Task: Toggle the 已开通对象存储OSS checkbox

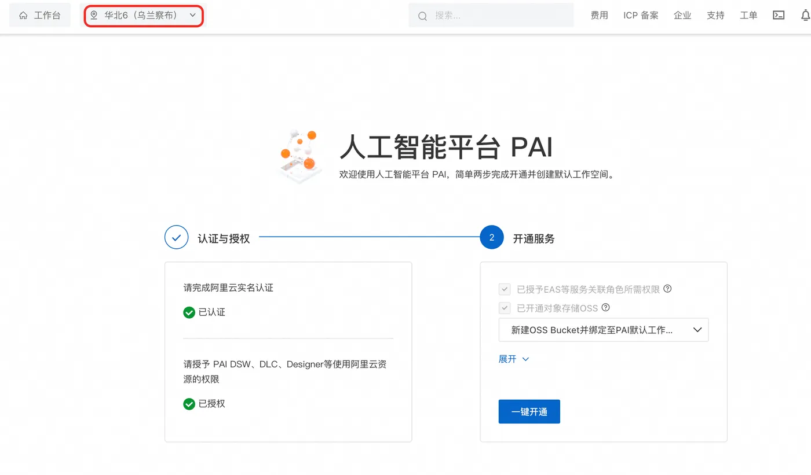Action: click(x=505, y=308)
